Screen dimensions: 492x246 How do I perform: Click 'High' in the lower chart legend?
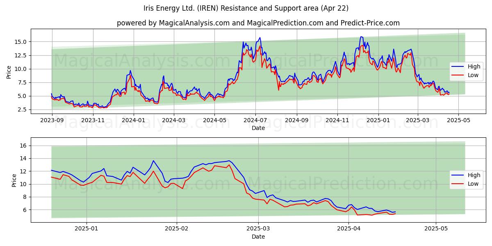pyautogui.click(x=474, y=175)
